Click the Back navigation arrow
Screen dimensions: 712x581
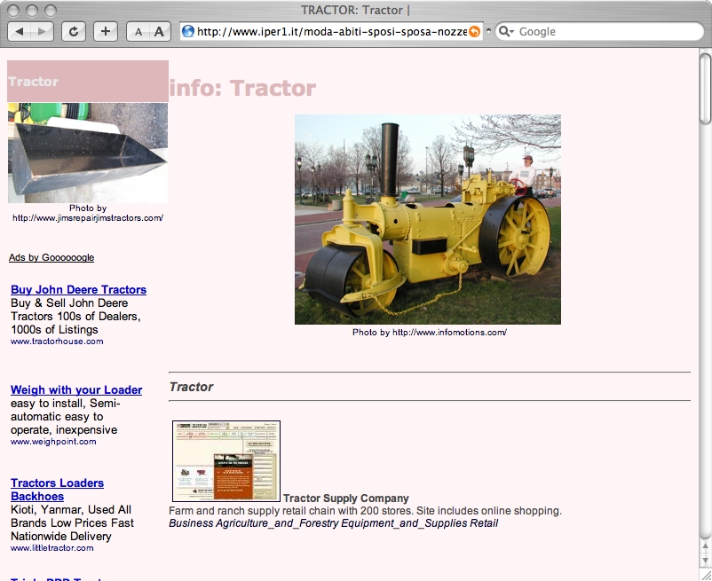[20, 32]
